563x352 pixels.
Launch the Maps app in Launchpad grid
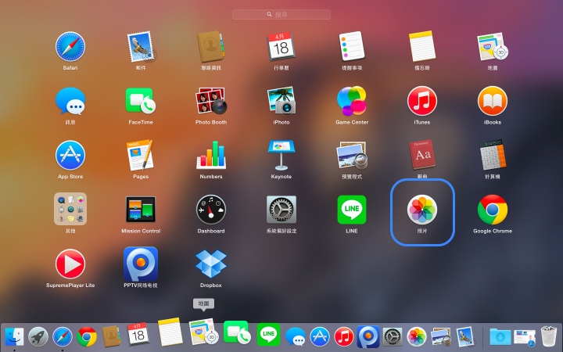coord(493,47)
